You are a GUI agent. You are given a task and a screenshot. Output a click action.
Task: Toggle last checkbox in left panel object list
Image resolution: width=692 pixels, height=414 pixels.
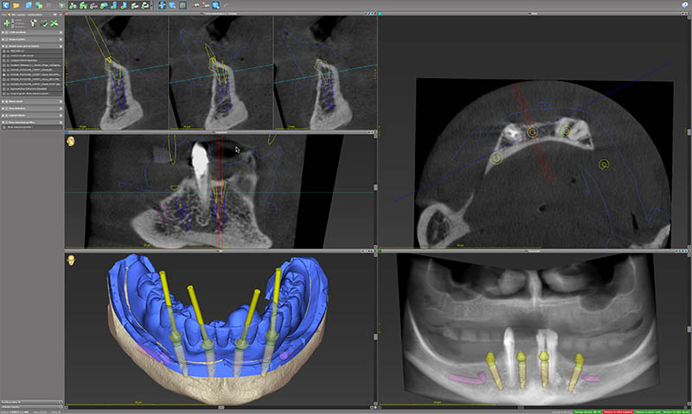click(5, 92)
